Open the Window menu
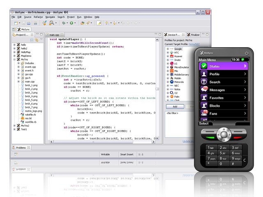 pyautogui.click(x=88, y=17)
